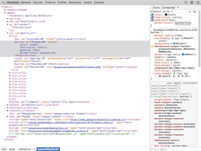Open AnnaSpellingWords.css source link
This screenshot has height=151, width=201.
[175, 29]
